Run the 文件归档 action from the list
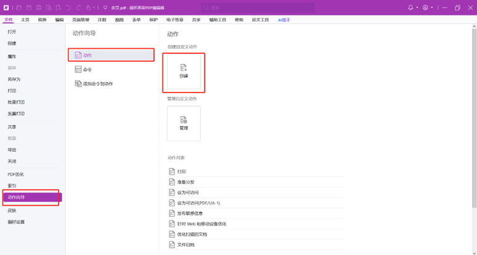The width and height of the screenshot is (477, 255). point(256,245)
